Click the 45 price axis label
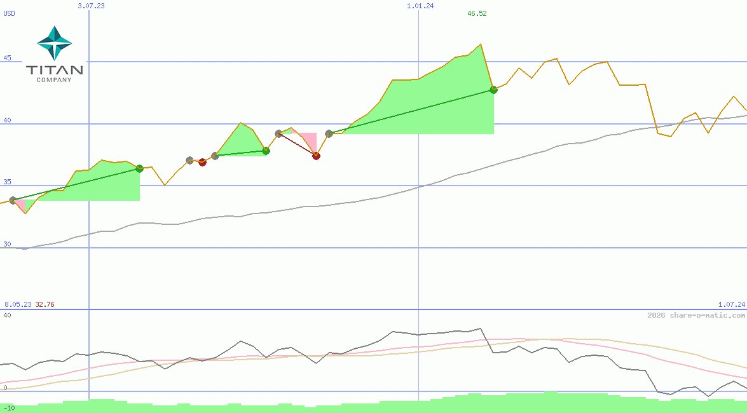 pos(7,58)
